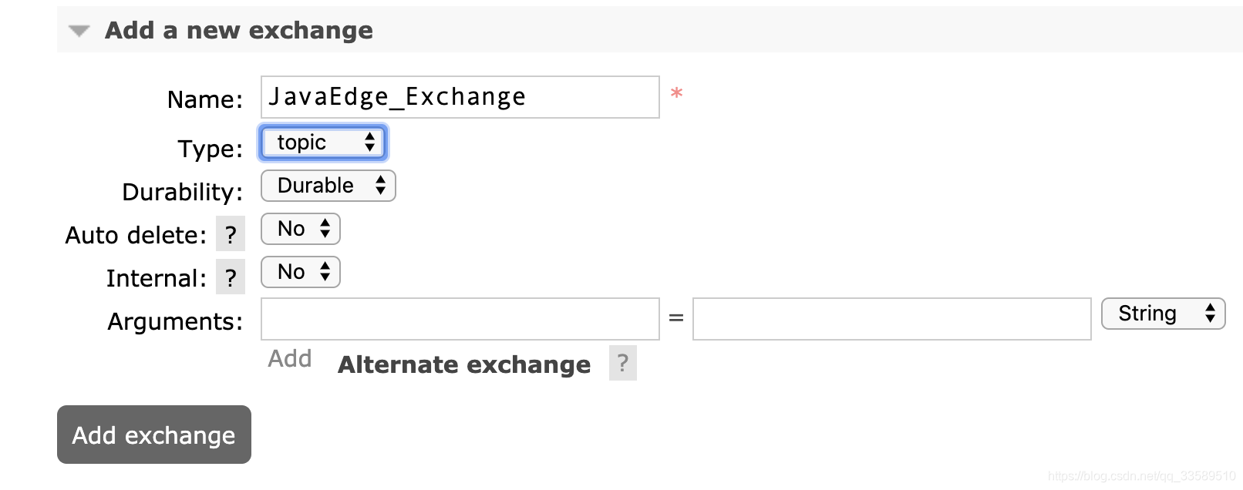Click the Add a new exchange heading
The image size is (1243, 490).
pyautogui.click(x=239, y=30)
